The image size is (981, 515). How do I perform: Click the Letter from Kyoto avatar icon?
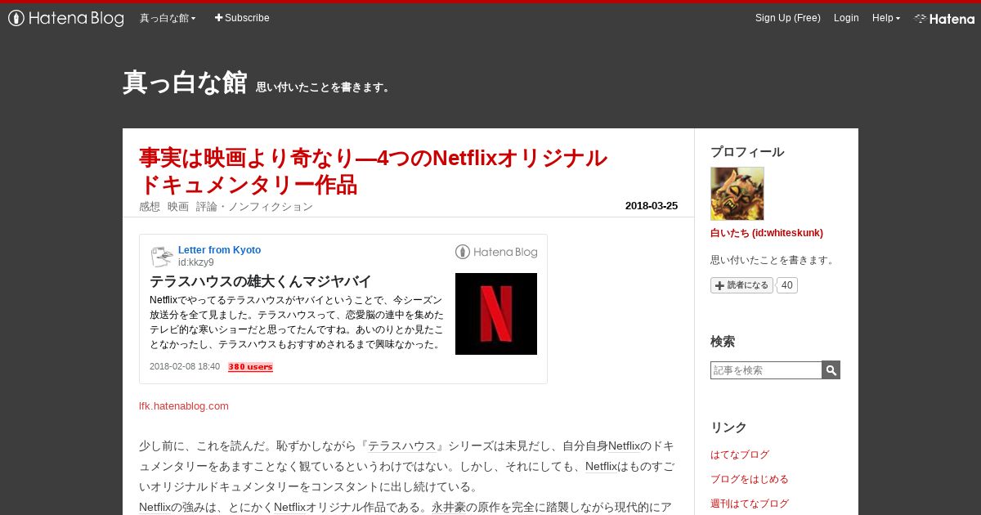pos(162,256)
